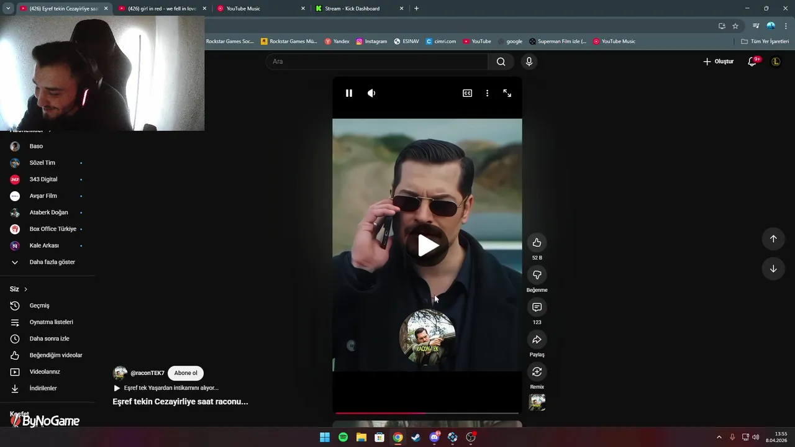Like the Short with 52 B likes
The width and height of the screenshot is (795, 447).
click(x=537, y=243)
